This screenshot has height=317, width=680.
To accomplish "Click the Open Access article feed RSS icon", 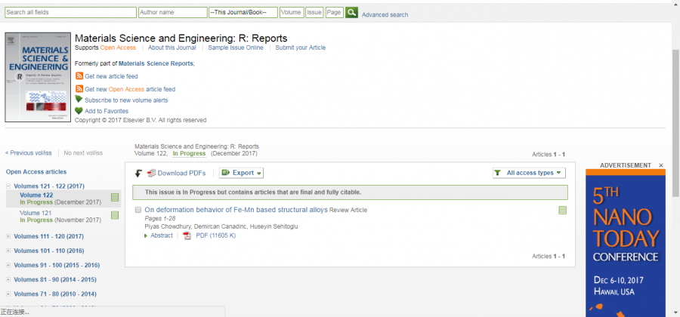I will coord(79,89).
